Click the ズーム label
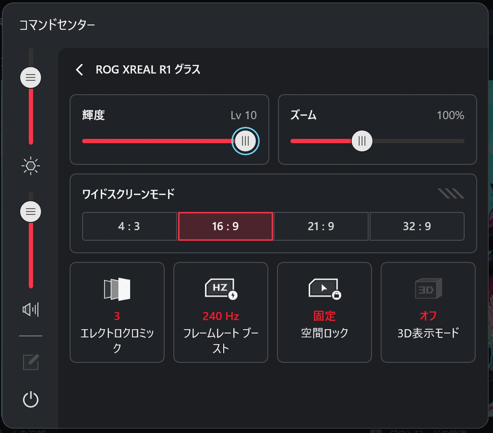493x433 pixels. pos(304,115)
